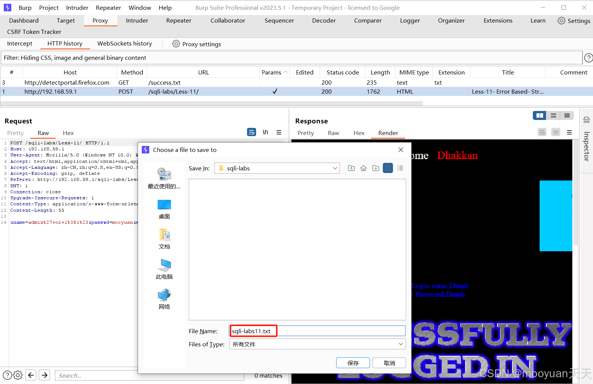Open Recently used location shortcut
593x384 pixels.
click(164, 179)
